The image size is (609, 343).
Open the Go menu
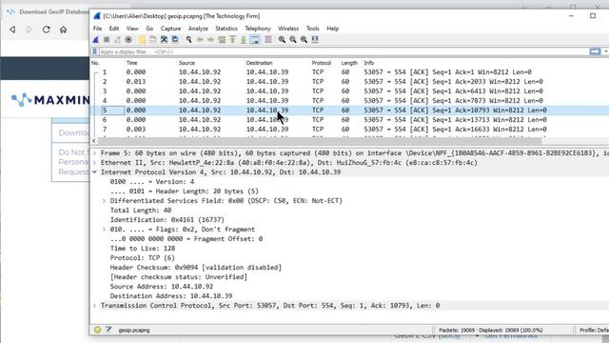coord(149,29)
